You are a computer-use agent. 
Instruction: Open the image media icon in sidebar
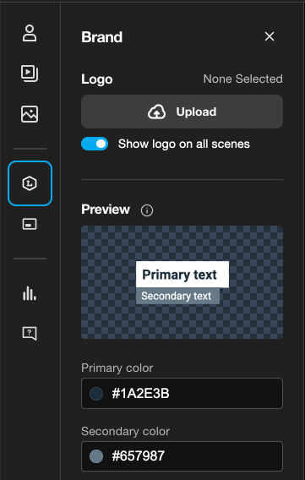30,114
